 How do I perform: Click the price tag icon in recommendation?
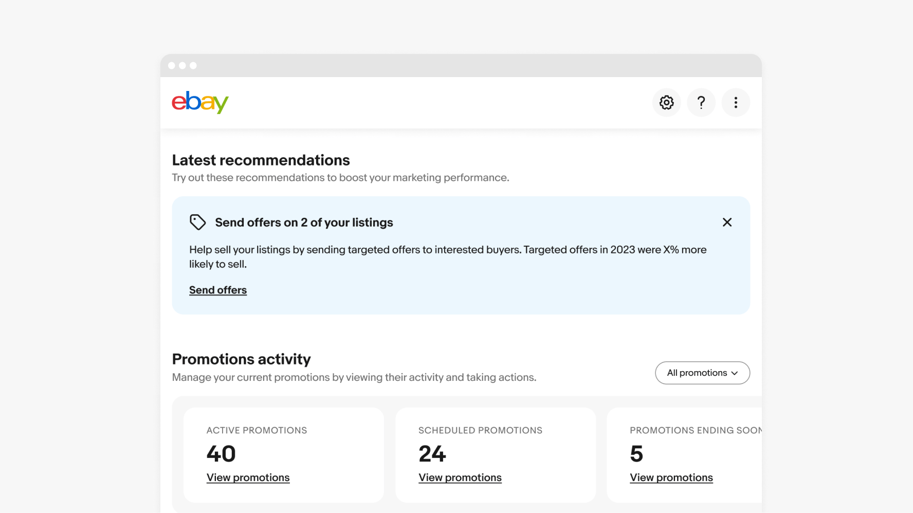(x=197, y=222)
